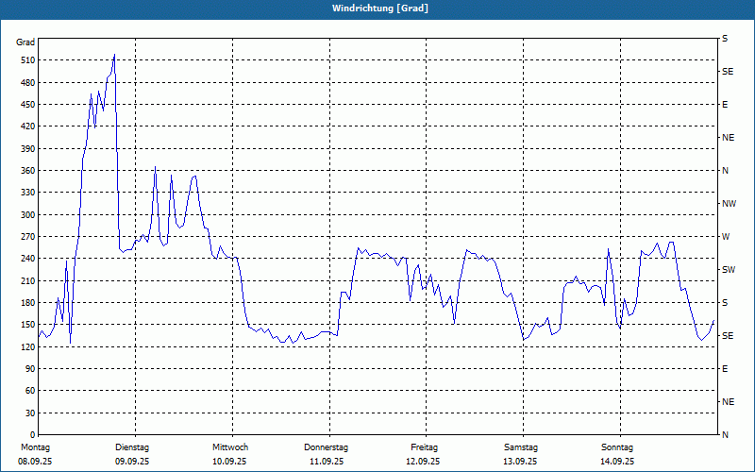Select the Sonntag day label

click(617, 447)
